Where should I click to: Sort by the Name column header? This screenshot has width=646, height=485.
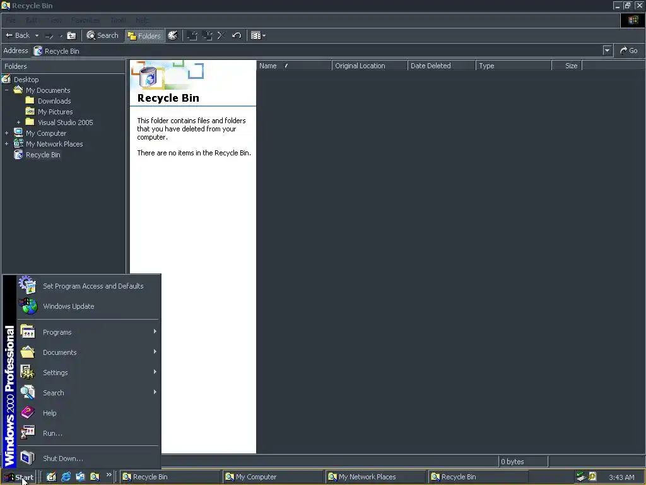pos(294,66)
